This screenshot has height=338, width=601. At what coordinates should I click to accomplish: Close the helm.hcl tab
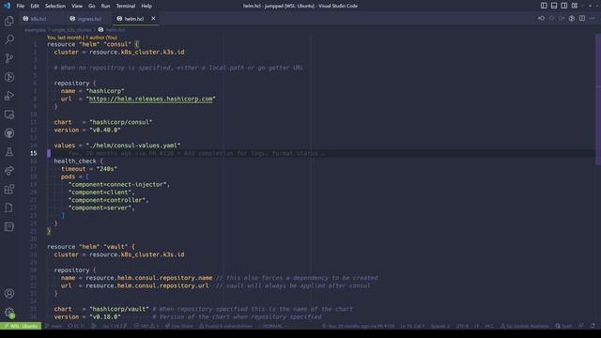click(x=153, y=19)
